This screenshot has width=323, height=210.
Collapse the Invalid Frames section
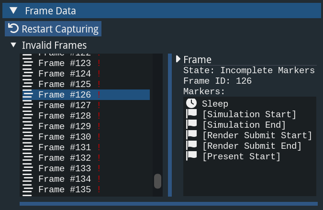(12, 45)
